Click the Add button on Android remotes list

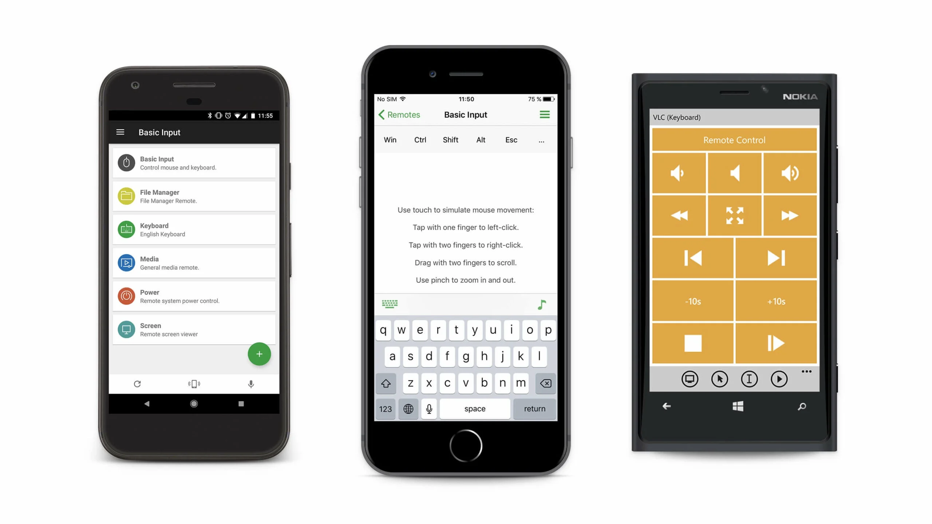pos(259,354)
